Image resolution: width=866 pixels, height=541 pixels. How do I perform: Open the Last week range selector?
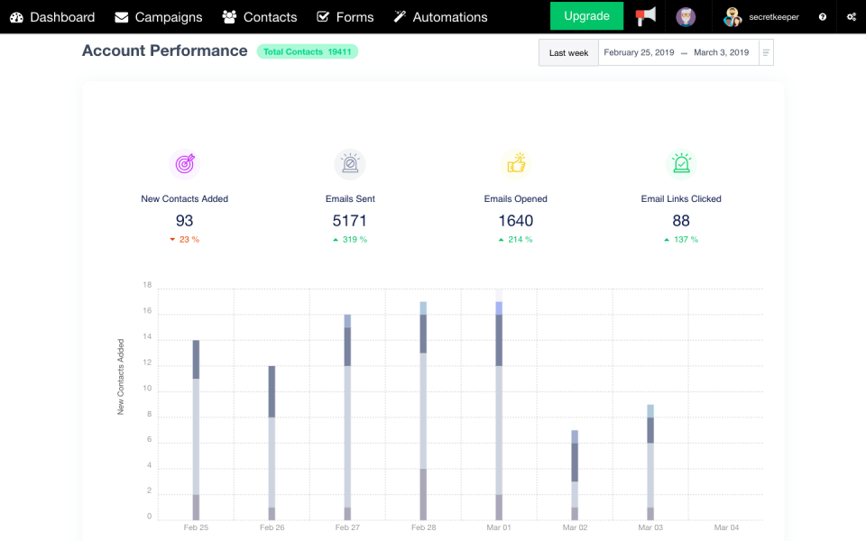(568, 52)
